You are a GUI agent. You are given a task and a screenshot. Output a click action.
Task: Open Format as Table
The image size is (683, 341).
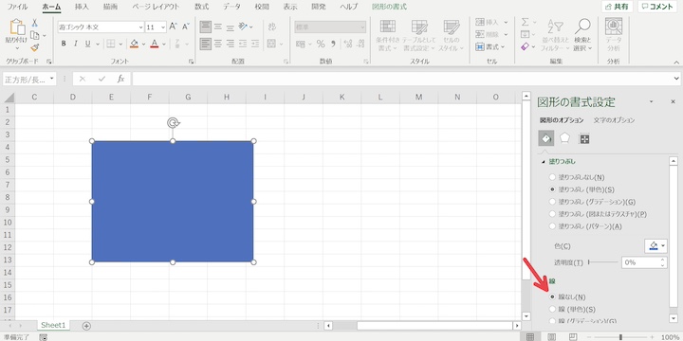[x=419, y=36]
